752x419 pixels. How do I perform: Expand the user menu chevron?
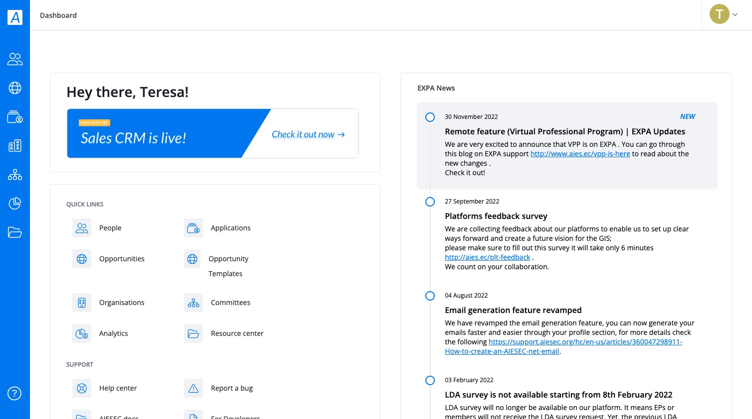tap(735, 15)
